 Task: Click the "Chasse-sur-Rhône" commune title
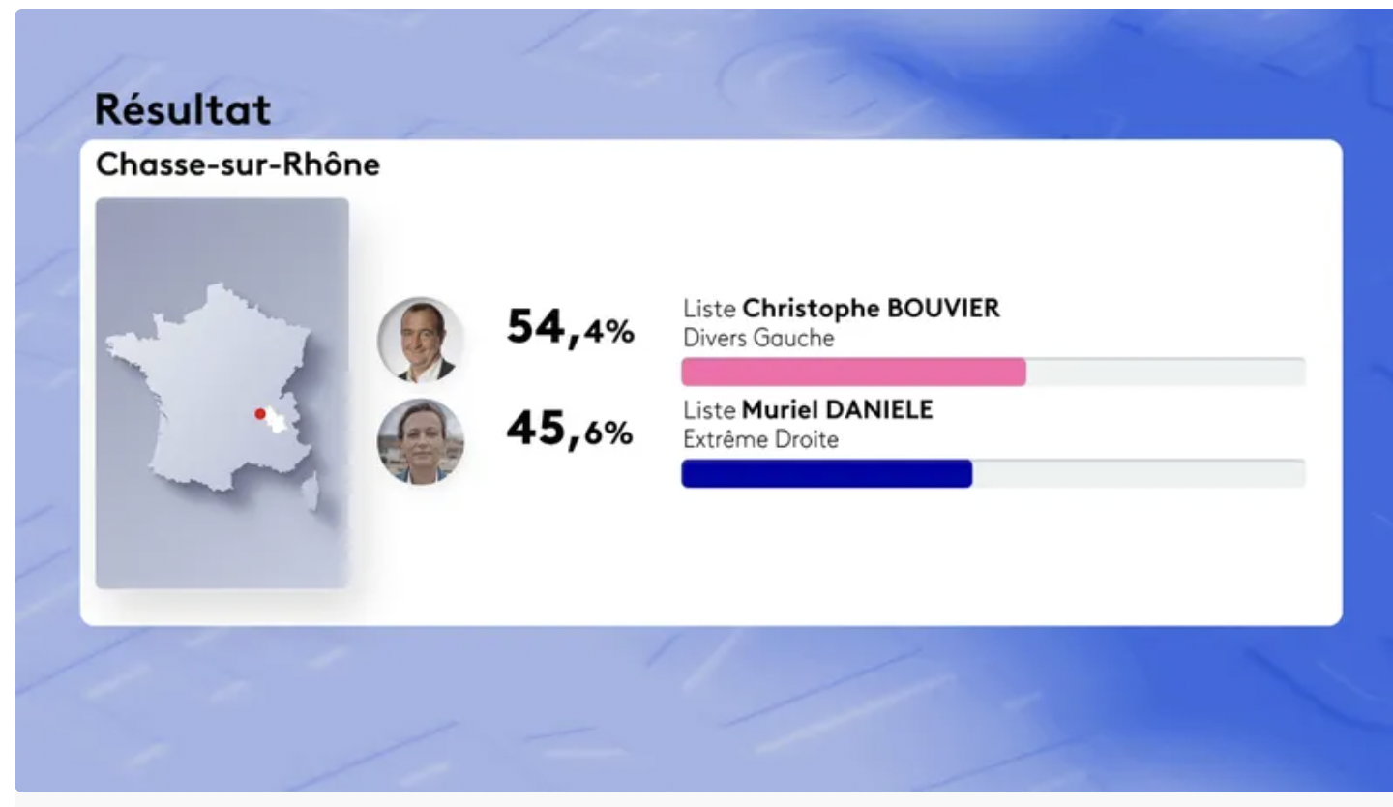(x=238, y=165)
